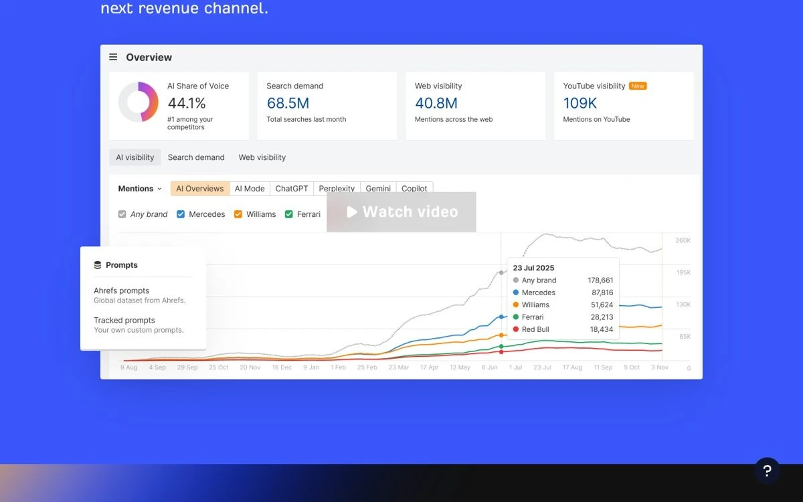Click "#1 among your competitors" text
The height and width of the screenshot is (502, 803).
(190, 123)
